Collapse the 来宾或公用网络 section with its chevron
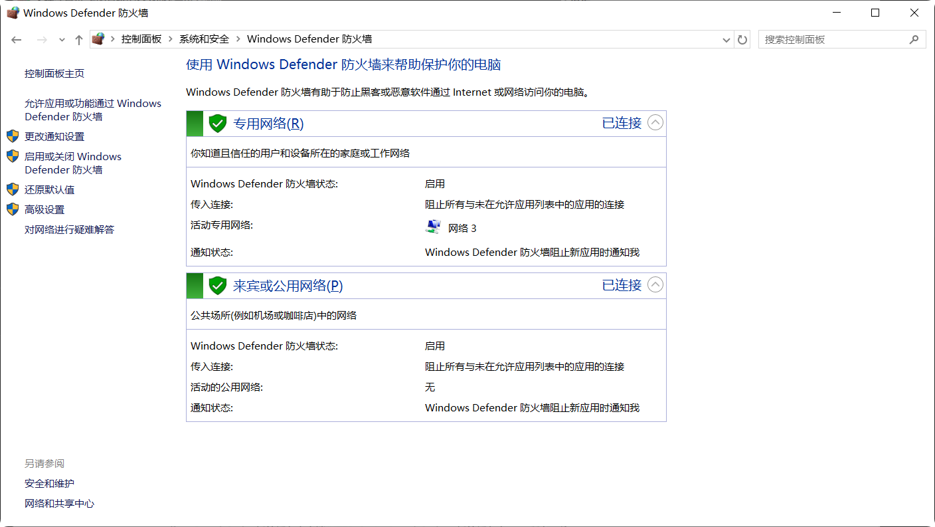Viewport: 935px width, 527px height. point(655,285)
